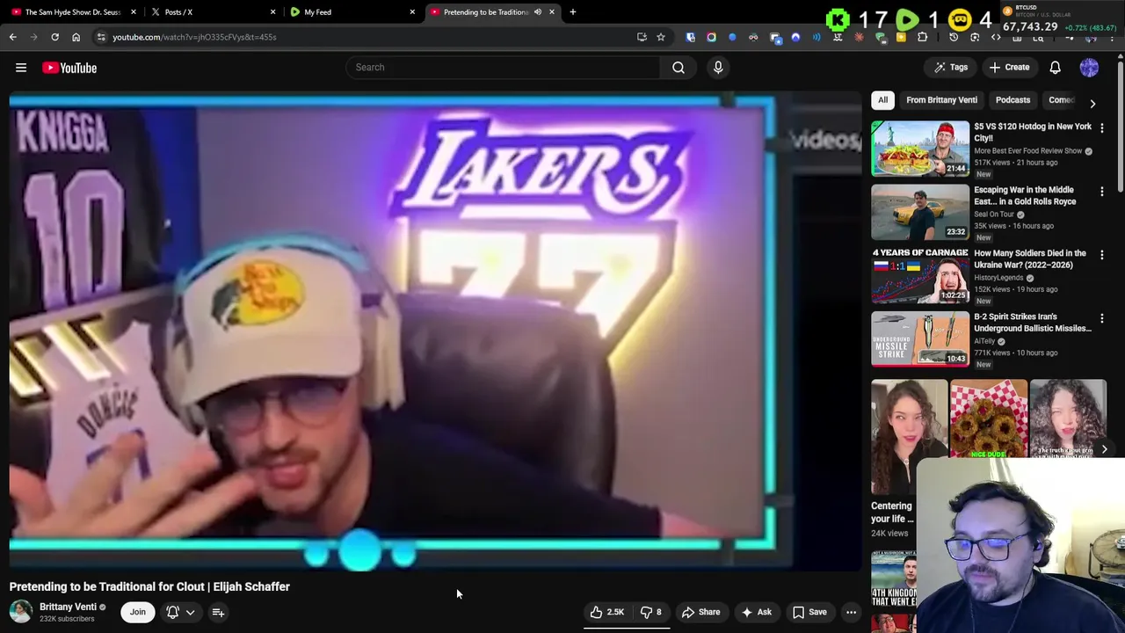The height and width of the screenshot is (633, 1125).
Task: Click the Ask button
Action: coord(756,612)
